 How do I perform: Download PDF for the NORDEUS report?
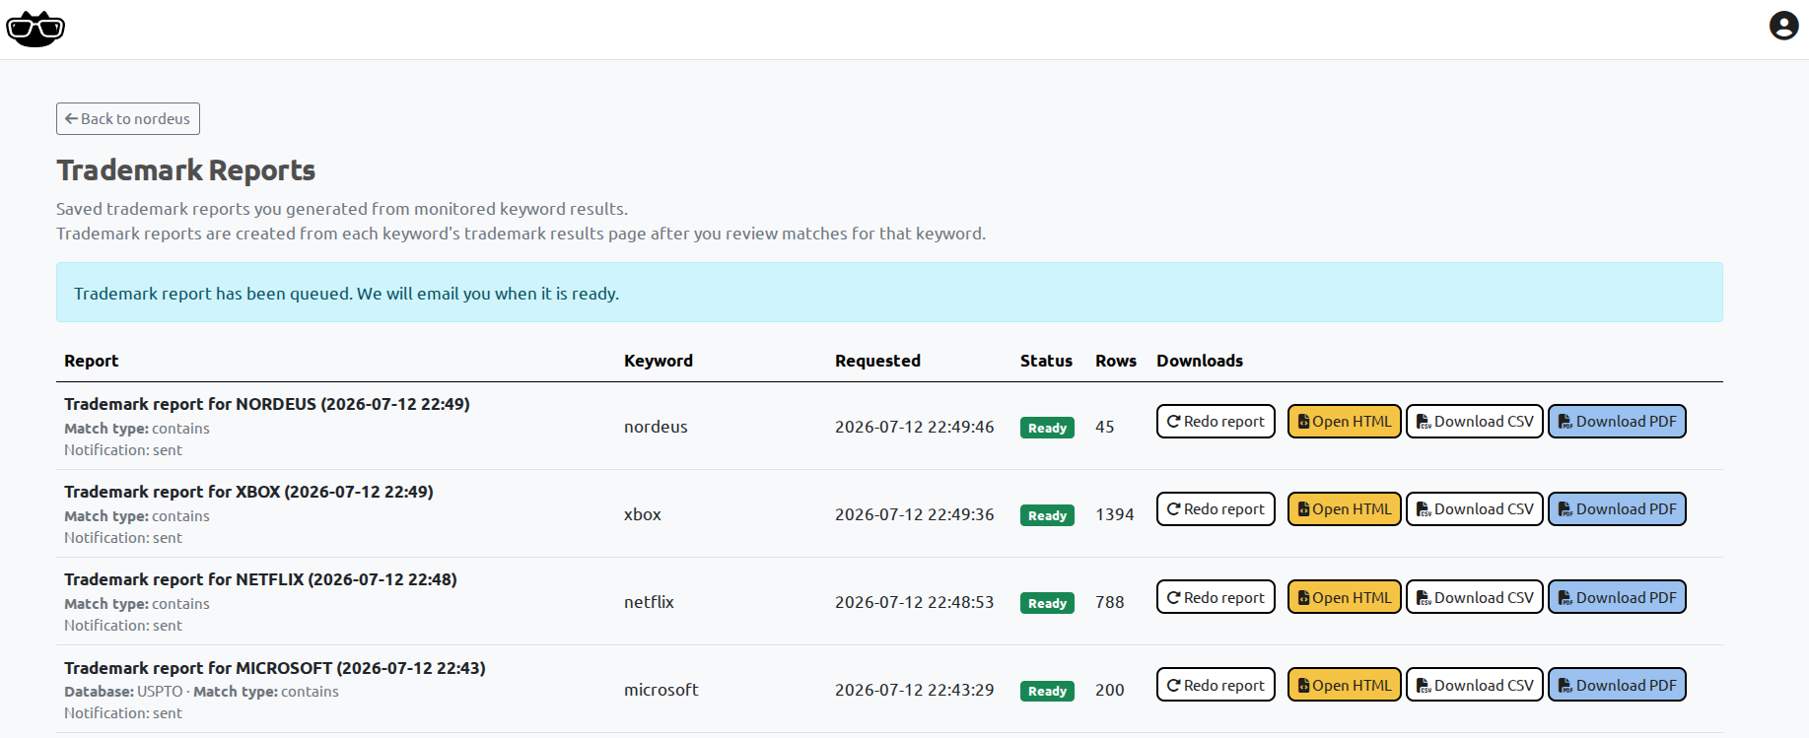[1617, 422]
